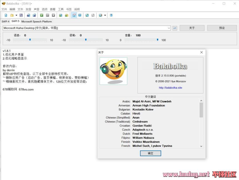The width and height of the screenshot is (239, 180).
Task: Click the blue Help question mark icon
Action: click(111, 15)
